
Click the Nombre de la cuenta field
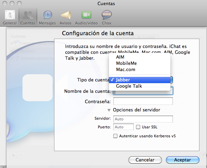[x=143, y=91]
